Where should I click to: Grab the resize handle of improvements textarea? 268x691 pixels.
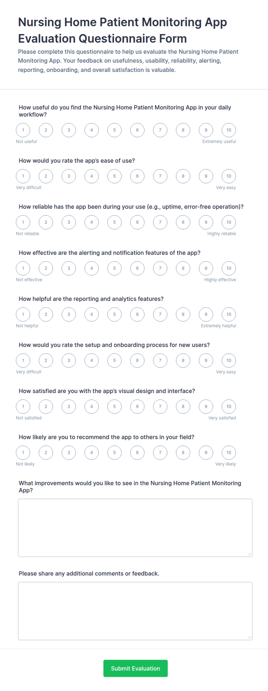pyautogui.click(x=249, y=554)
